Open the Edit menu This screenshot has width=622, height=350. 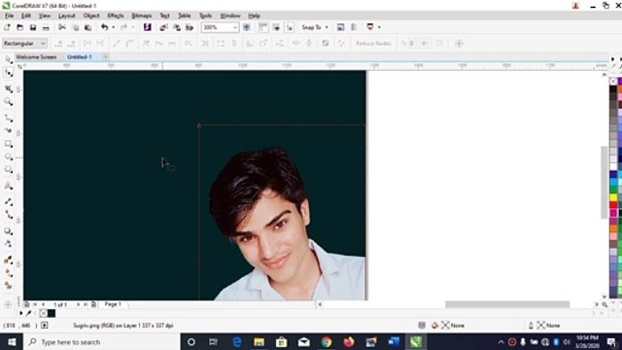coord(26,16)
